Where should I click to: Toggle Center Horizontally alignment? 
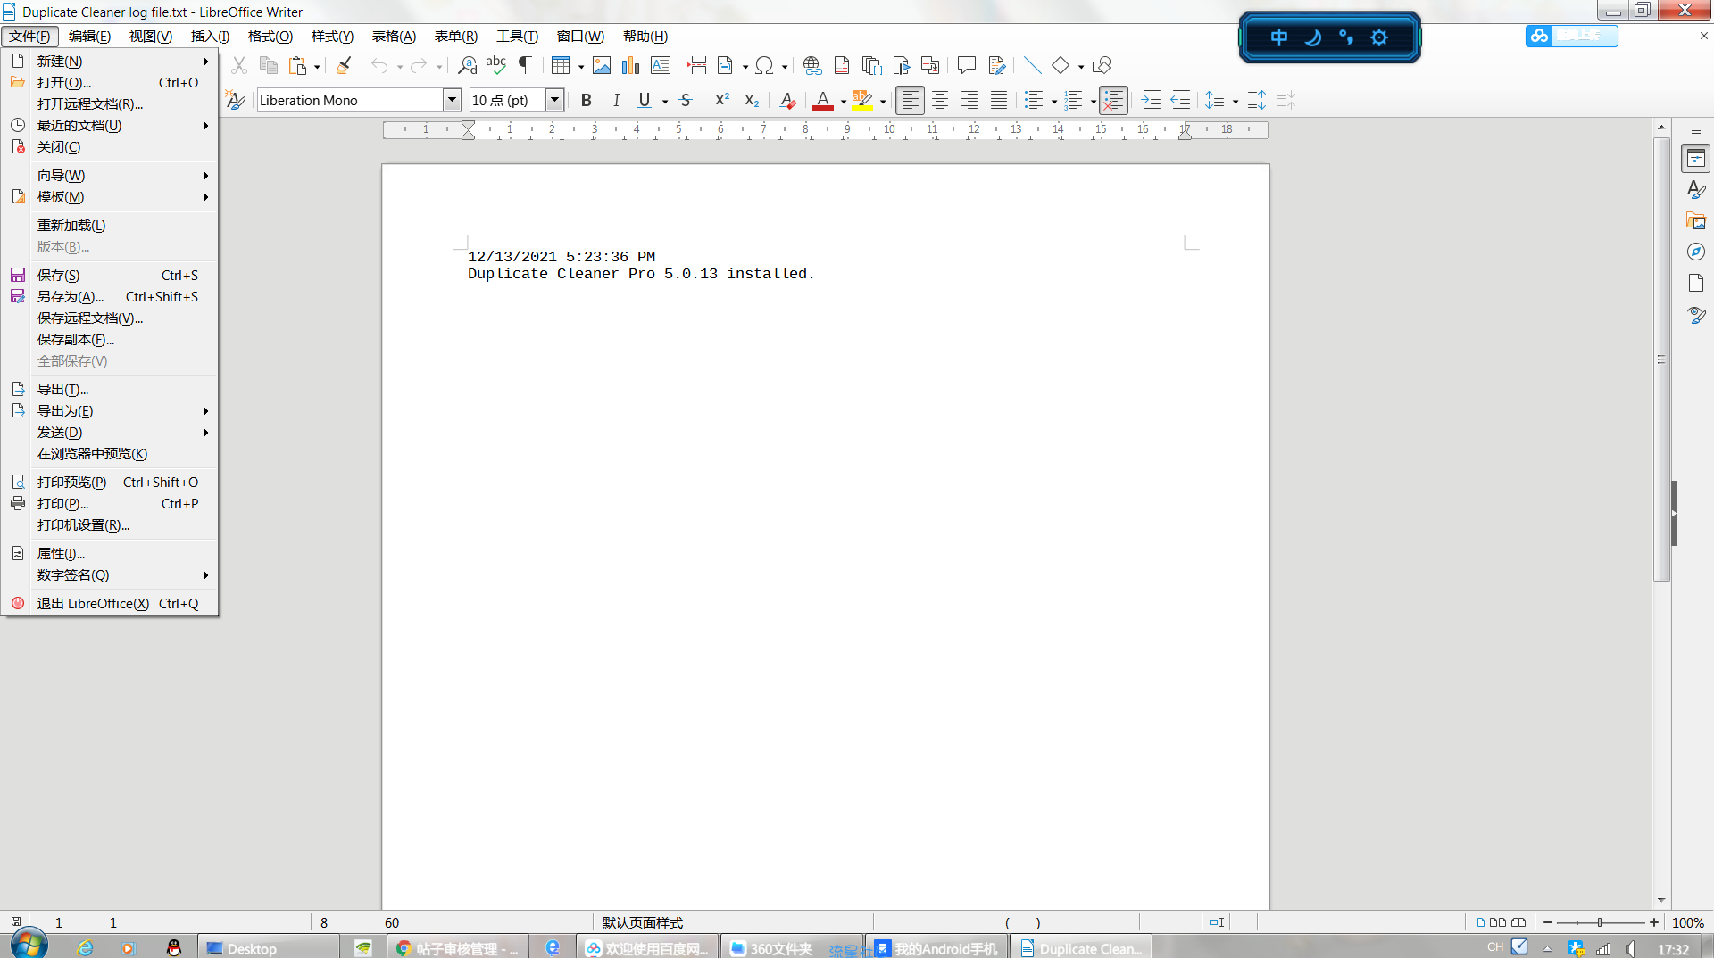pyautogui.click(x=940, y=100)
